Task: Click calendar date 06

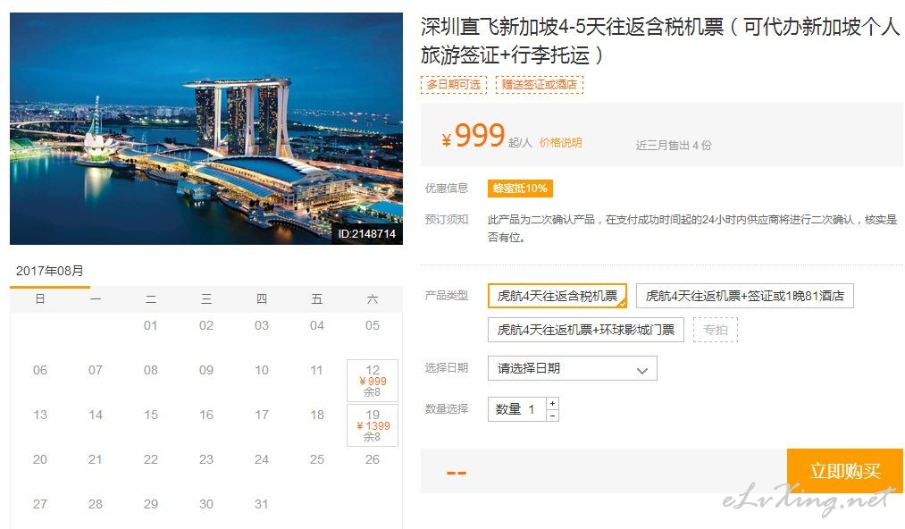Action: (40, 370)
